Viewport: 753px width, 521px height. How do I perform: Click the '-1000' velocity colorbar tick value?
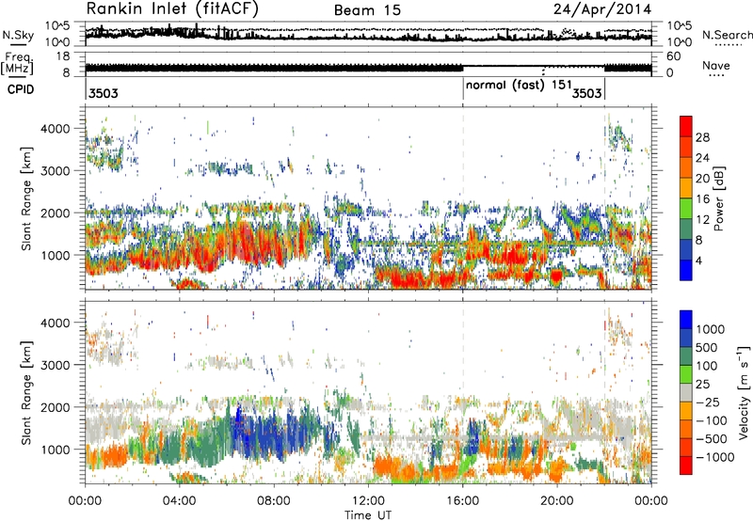714,457
